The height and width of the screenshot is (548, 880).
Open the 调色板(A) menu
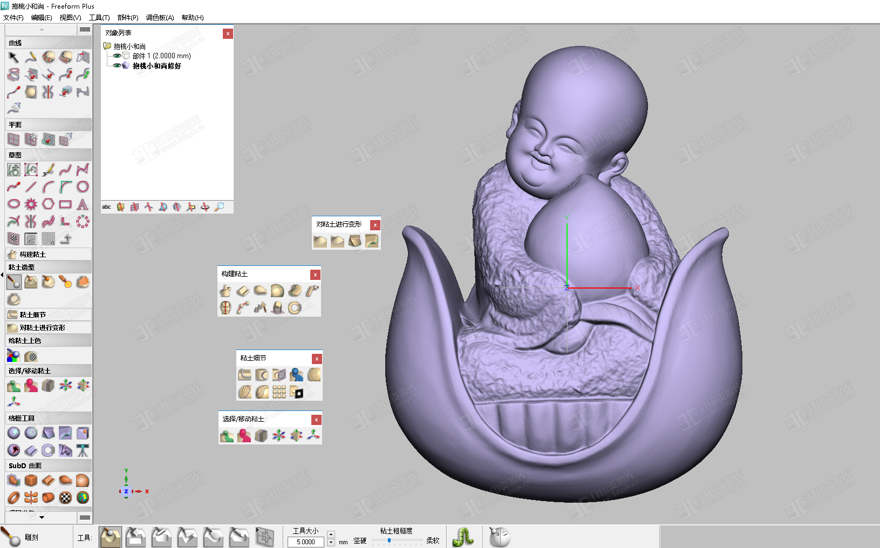[x=160, y=17]
